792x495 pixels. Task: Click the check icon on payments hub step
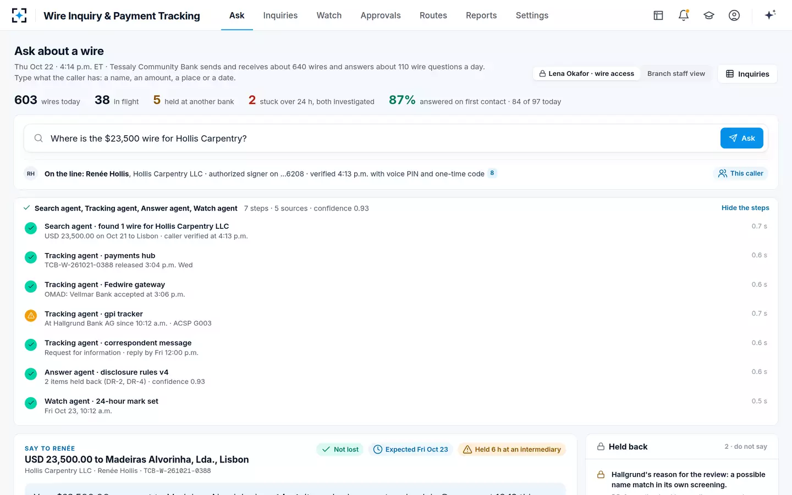click(x=31, y=257)
